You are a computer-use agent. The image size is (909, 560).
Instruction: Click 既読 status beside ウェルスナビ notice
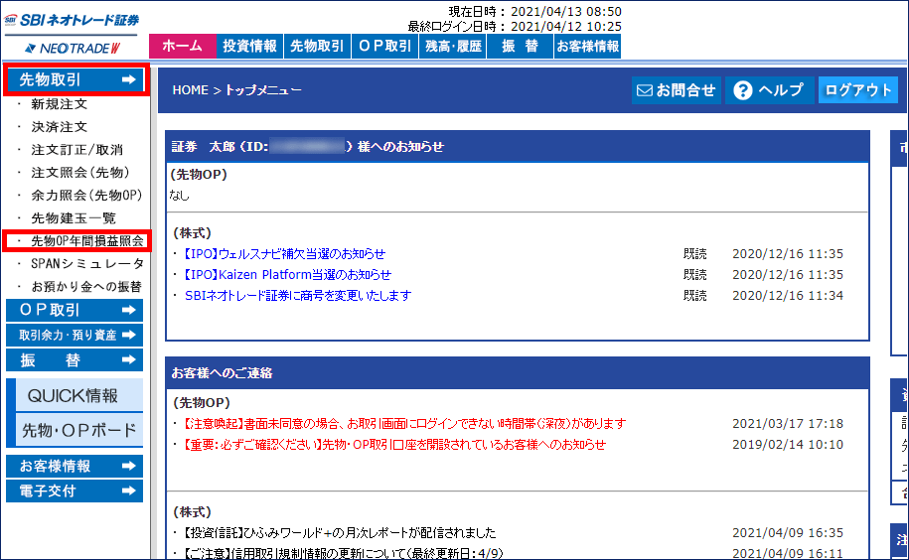[694, 253]
